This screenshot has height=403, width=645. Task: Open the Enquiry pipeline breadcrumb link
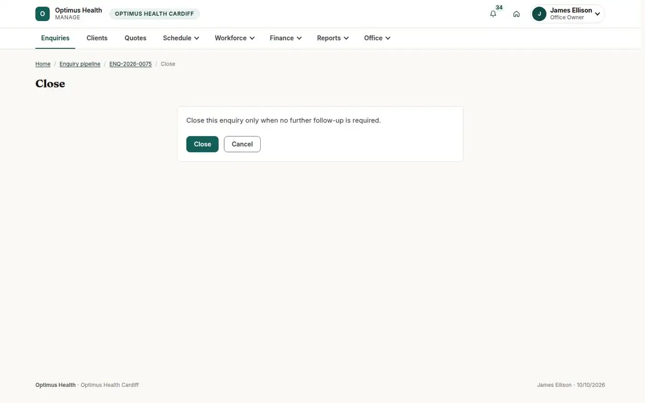80,64
